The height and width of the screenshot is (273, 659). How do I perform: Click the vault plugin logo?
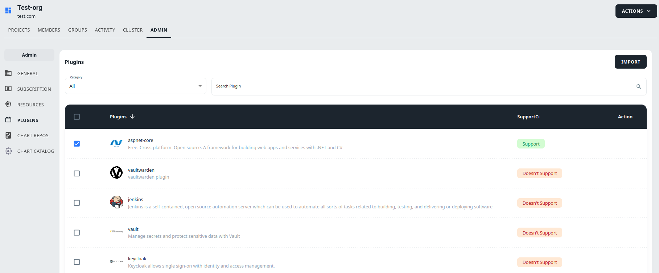click(x=116, y=232)
